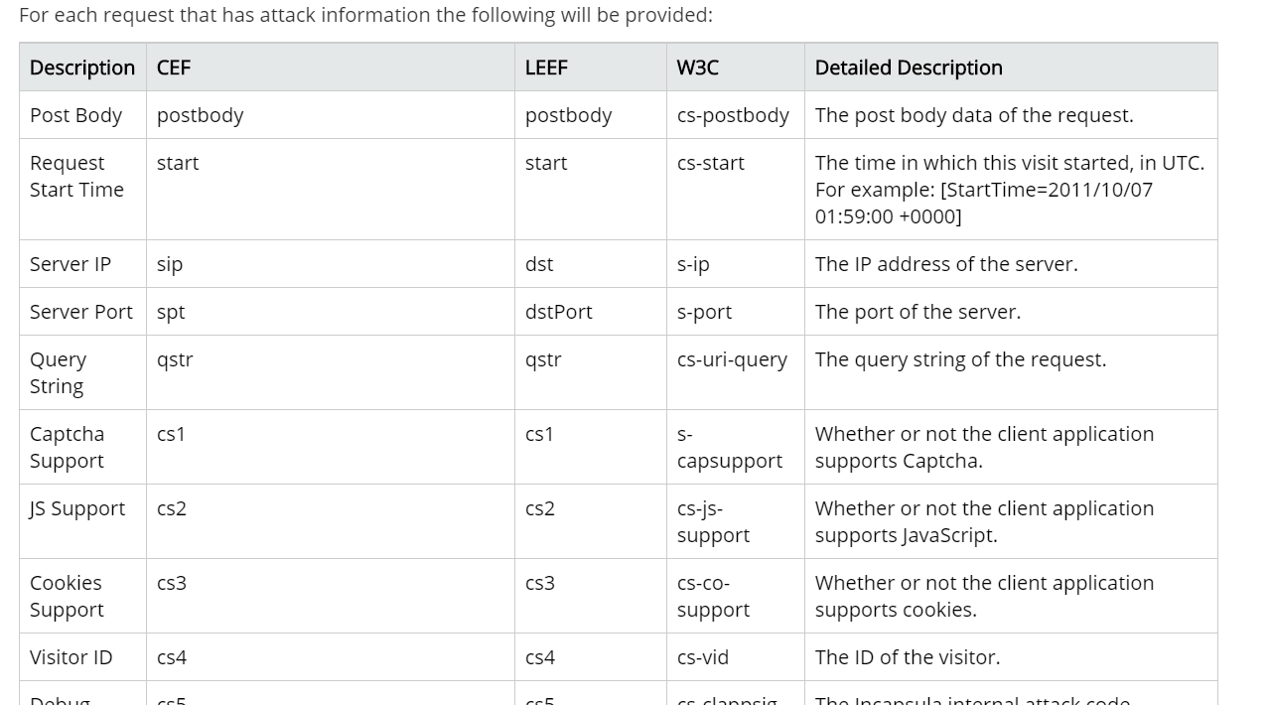Click the 'Server IP' row label

tap(70, 264)
